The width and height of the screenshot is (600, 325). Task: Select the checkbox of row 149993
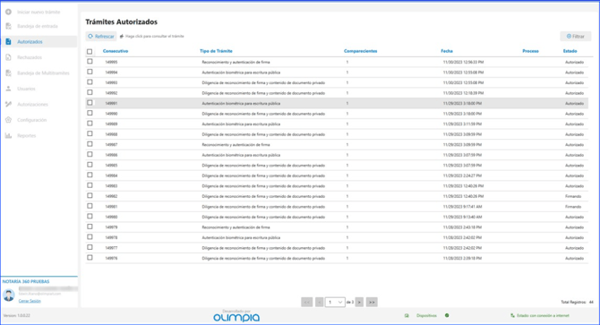[x=90, y=81]
